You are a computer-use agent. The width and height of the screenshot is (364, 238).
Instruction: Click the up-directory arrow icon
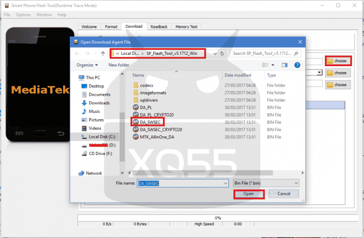pyautogui.click(x=103, y=53)
